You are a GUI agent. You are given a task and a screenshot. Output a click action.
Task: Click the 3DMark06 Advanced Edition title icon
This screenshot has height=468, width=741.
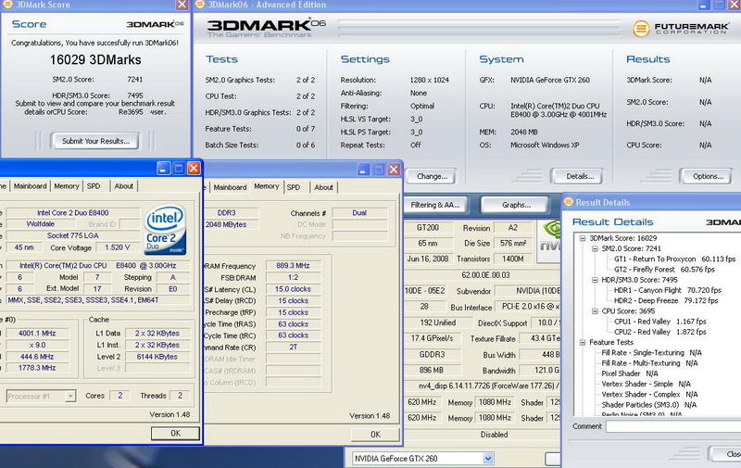200,5
